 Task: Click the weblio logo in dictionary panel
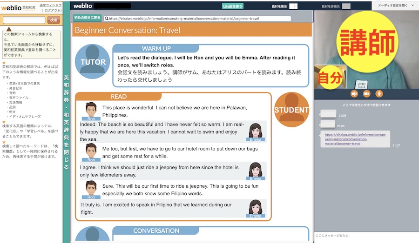12,8
